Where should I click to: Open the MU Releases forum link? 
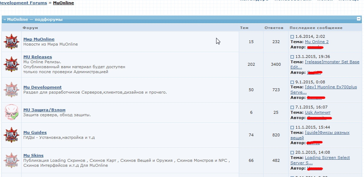37,57
